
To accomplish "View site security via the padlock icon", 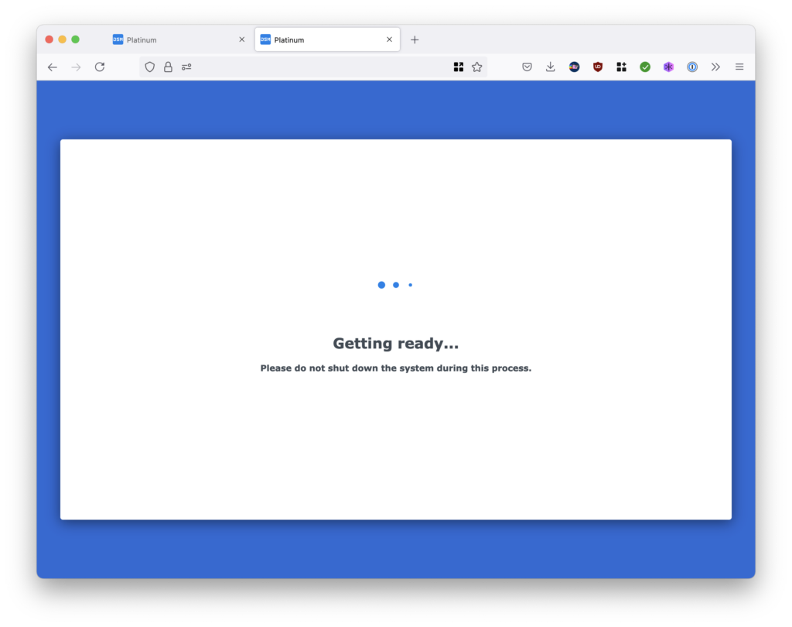I will coord(168,67).
